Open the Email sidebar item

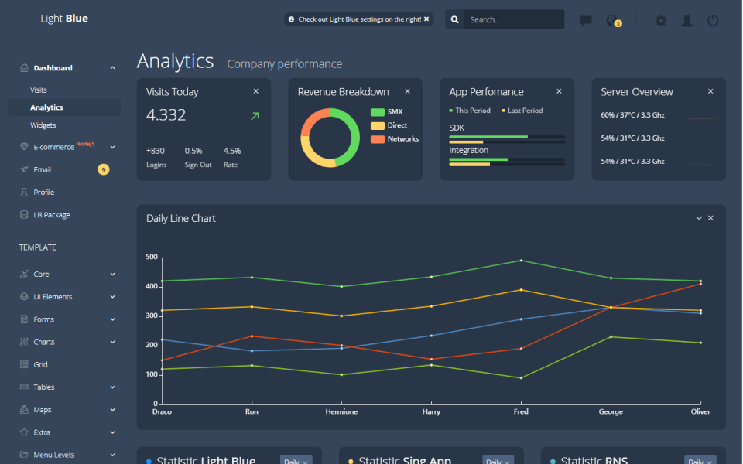(x=43, y=169)
